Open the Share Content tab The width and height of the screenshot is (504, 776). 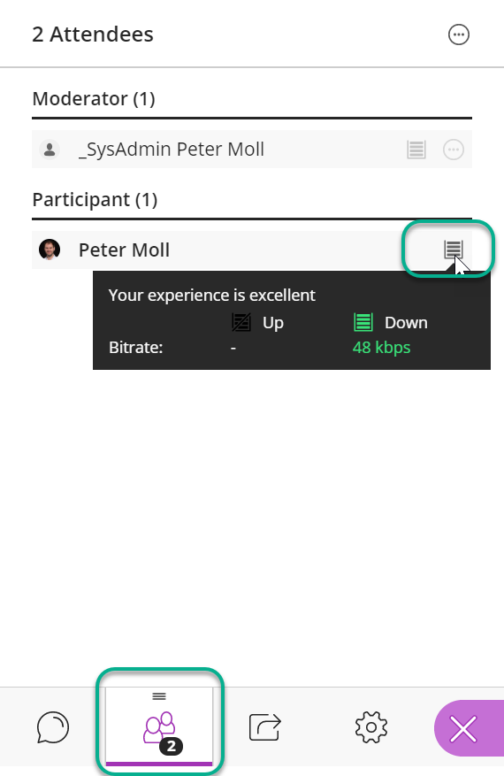(x=265, y=727)
